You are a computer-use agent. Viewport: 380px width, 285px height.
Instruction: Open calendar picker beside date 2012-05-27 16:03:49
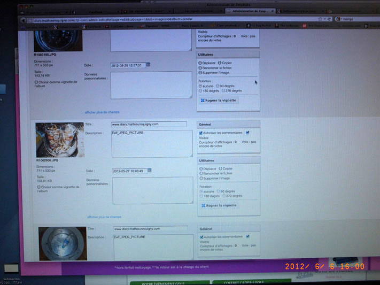(149, 170)
